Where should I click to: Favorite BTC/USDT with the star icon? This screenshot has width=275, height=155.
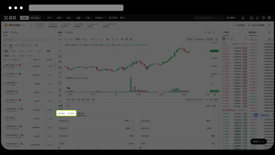32,25
